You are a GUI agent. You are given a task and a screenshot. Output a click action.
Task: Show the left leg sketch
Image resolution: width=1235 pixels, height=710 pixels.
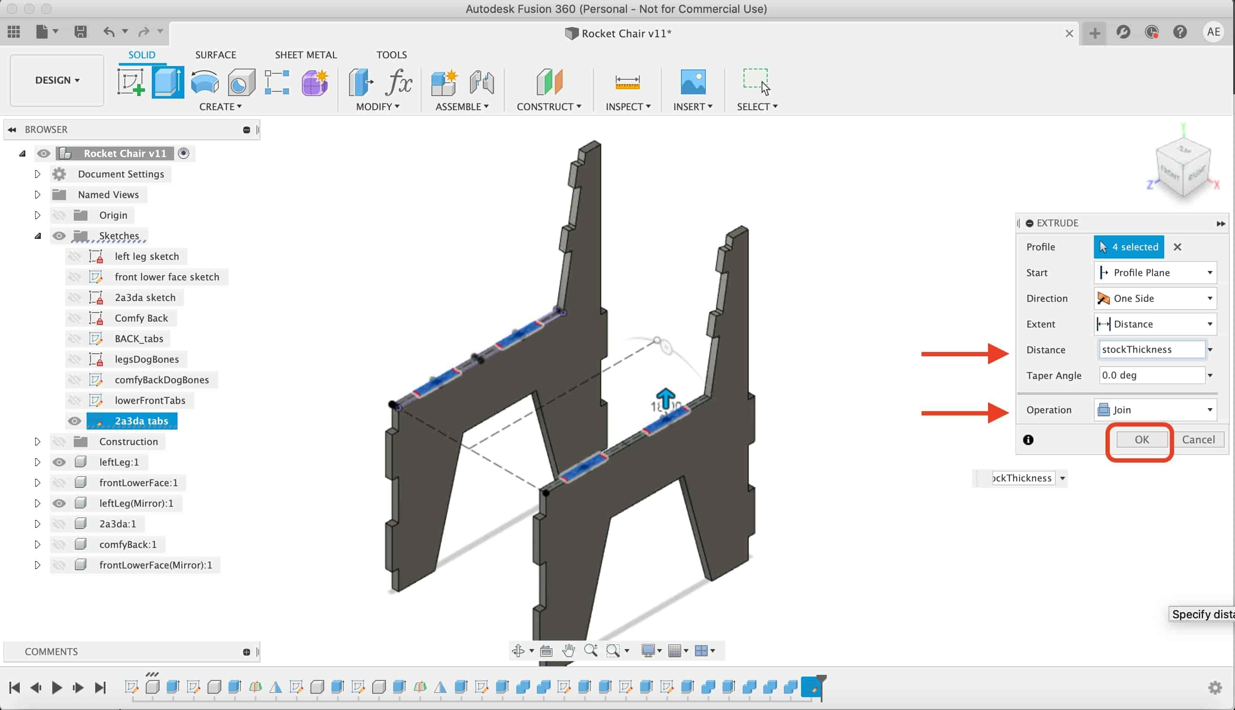coord(75,256)
